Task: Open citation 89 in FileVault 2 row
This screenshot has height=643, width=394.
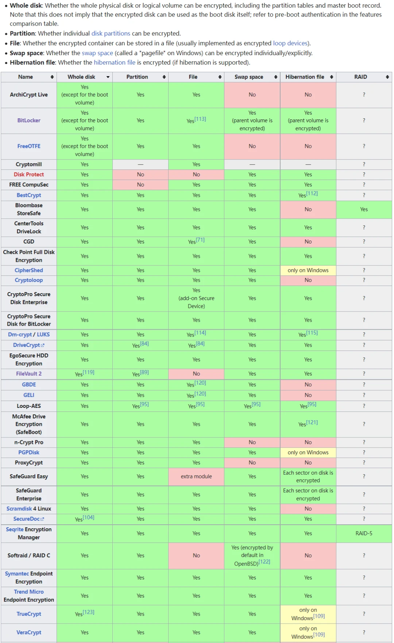Action: click(x=144, y=372)
